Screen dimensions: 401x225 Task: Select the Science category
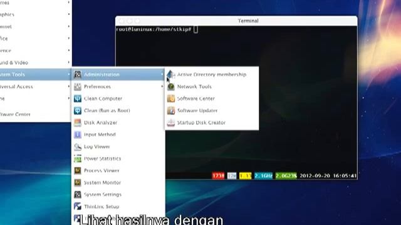click(36, 51)
